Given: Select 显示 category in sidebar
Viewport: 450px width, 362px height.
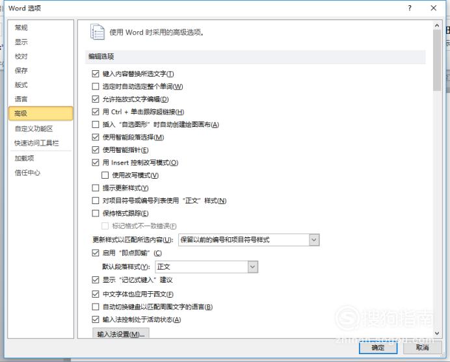Looking at the screenshot, I should 40,42.
